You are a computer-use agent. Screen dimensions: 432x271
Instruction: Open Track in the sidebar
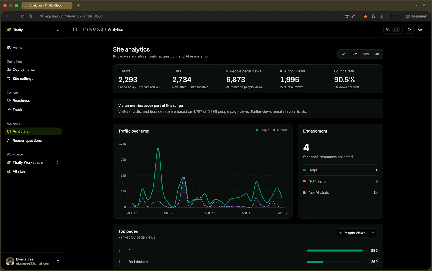(33, 110)
